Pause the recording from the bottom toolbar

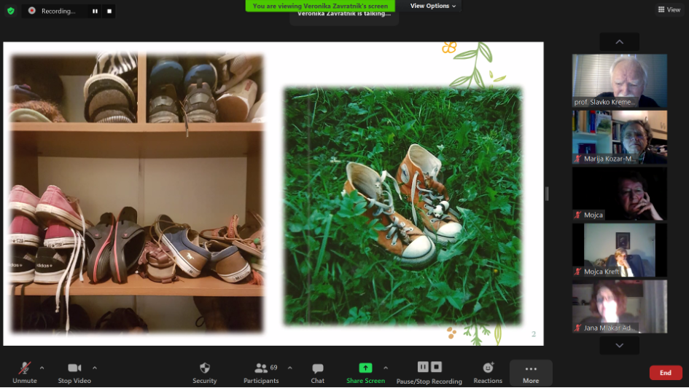click(422, 367)
